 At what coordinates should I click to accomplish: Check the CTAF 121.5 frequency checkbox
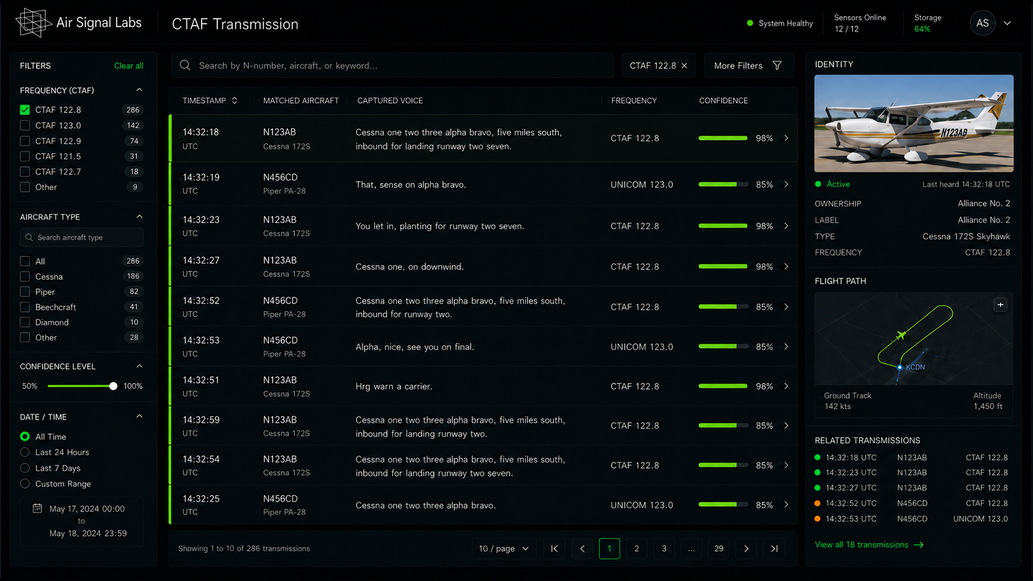point(25,156)
